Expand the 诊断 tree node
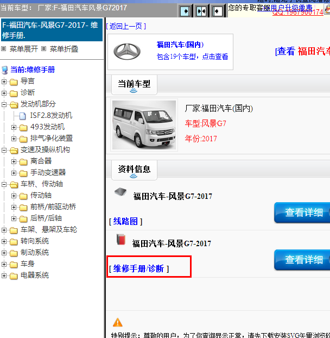 pos(4,93)
